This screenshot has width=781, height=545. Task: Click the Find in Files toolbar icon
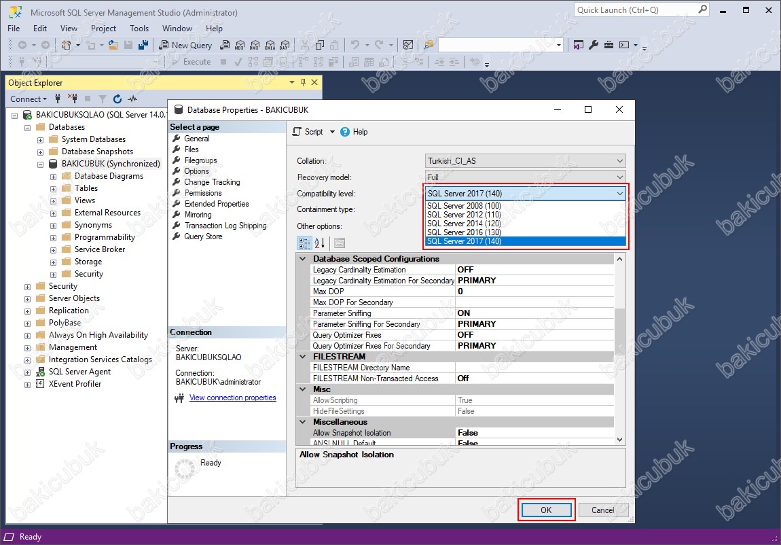[x=429, y=46]
